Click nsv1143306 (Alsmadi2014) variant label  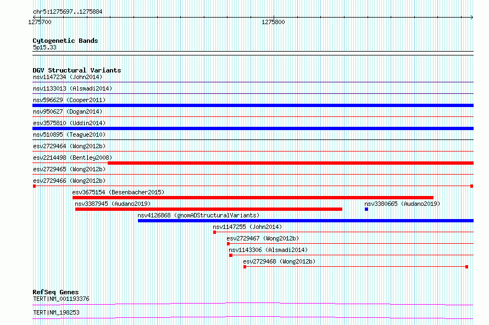click(268, 250)
